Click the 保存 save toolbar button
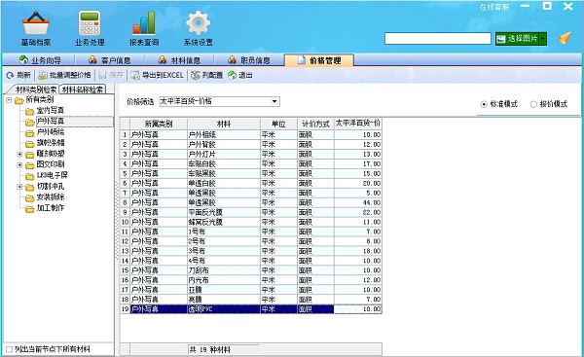The image size is (584, 357). coord(111,75)
